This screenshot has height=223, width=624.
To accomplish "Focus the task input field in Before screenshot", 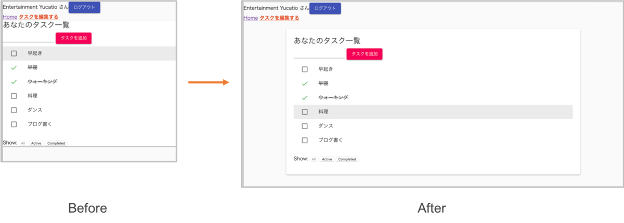I will 29,38.
